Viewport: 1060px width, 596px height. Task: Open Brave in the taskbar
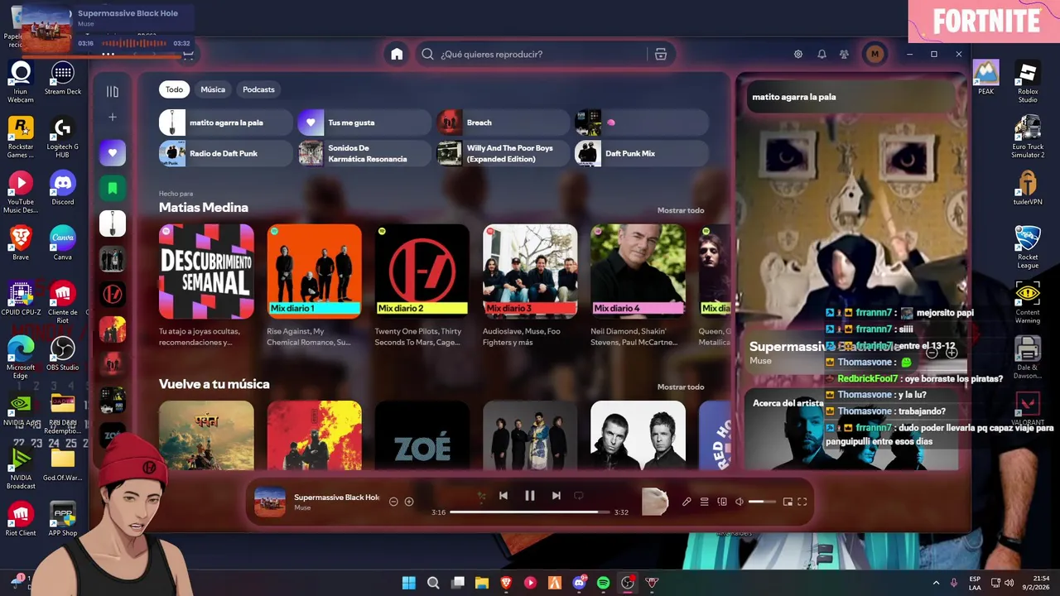(506, 583)
